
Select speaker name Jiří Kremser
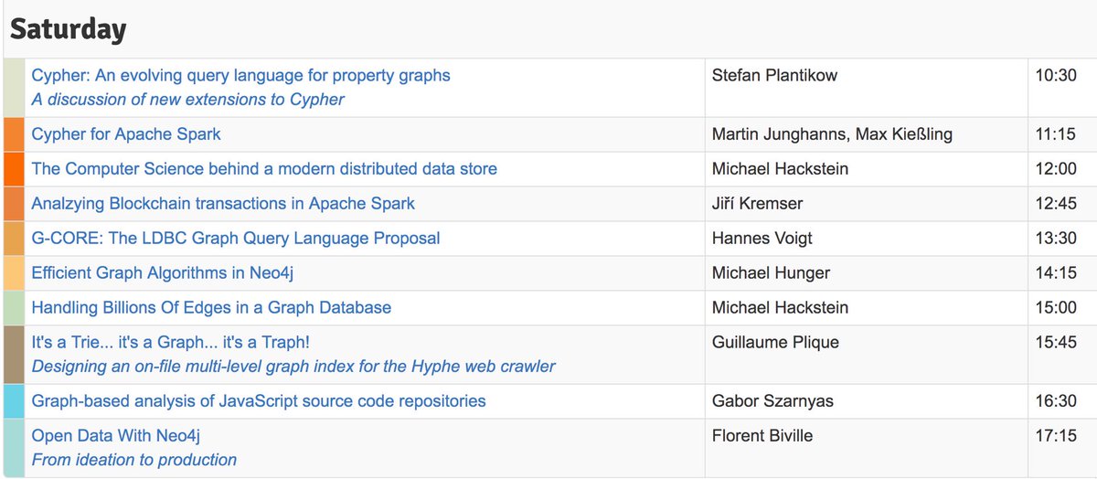757,204
